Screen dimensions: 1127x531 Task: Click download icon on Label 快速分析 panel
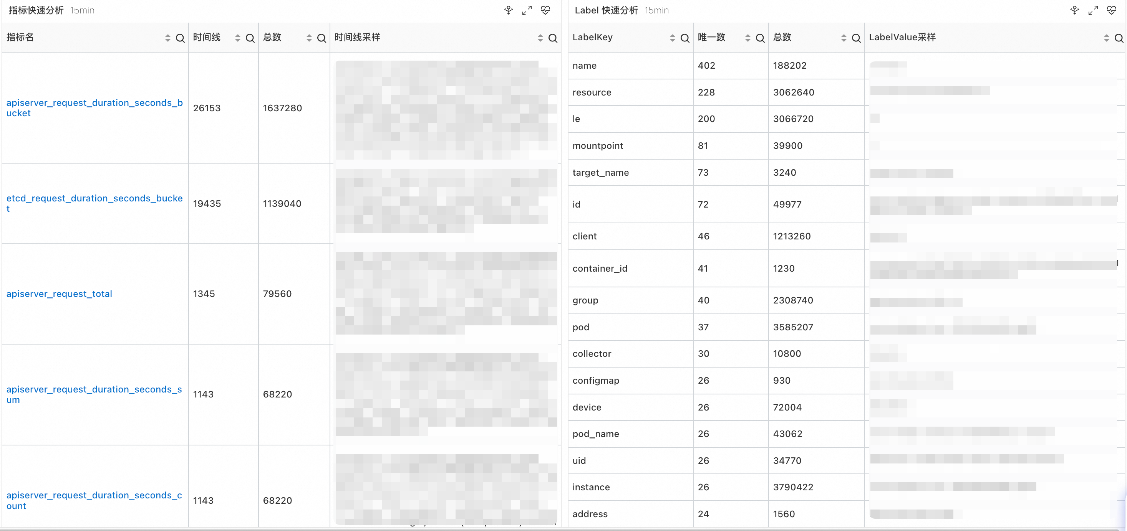1074,10
